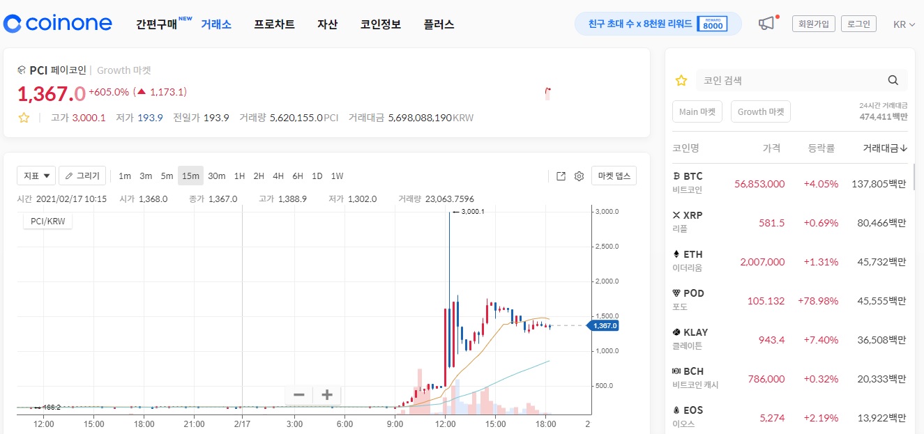Click the search magnifier icon
The height and width of the screenshot is (434, 924).
click(x=893, y=80)
